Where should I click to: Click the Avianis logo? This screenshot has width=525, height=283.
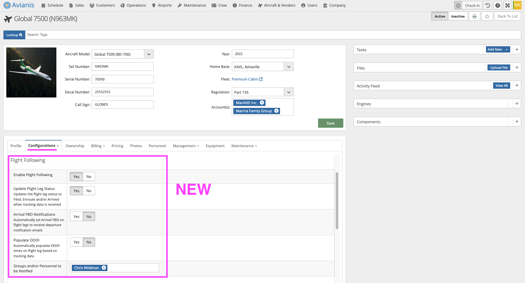point(19,5)
